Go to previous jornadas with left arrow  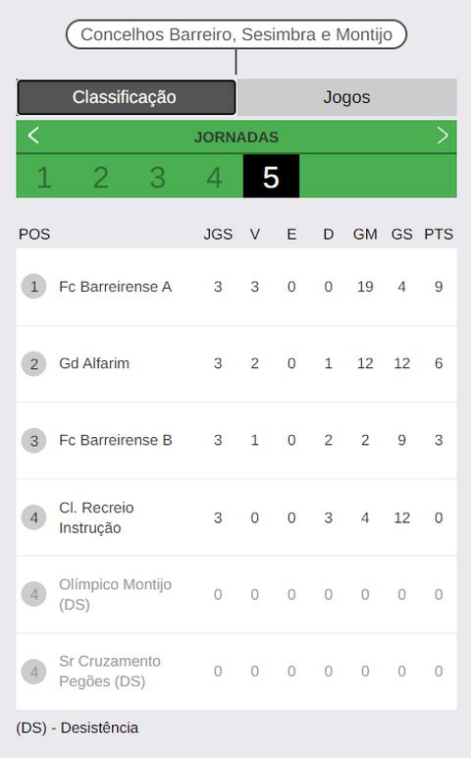pos(33,135)
